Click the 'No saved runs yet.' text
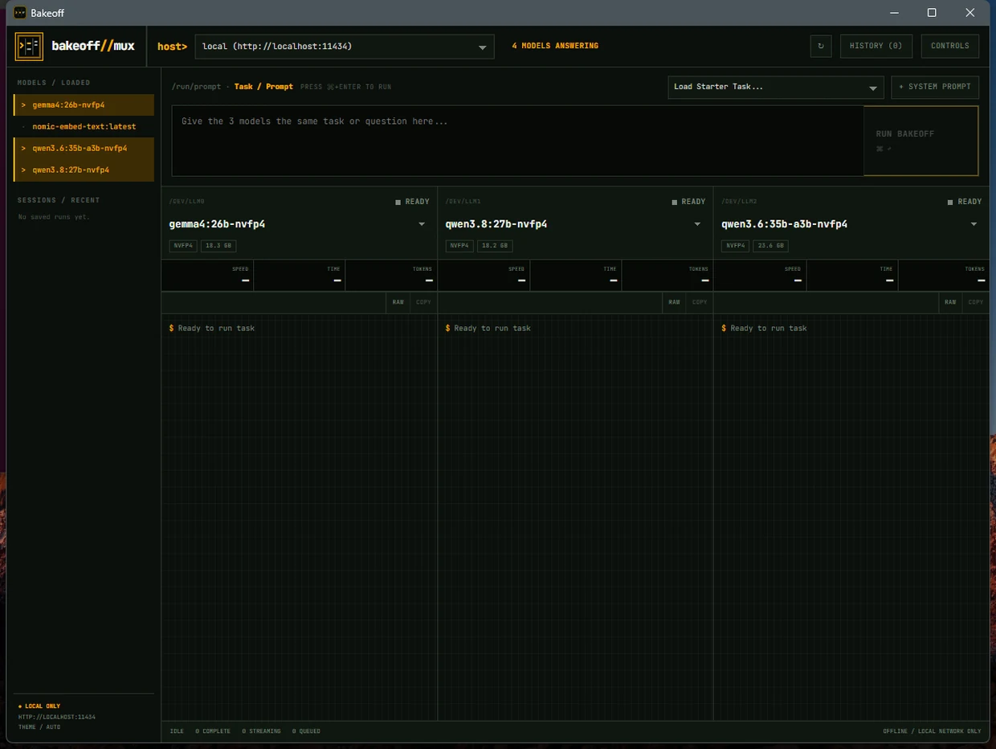This screenshot has height=749, width=996. click(x=54, y=217)
